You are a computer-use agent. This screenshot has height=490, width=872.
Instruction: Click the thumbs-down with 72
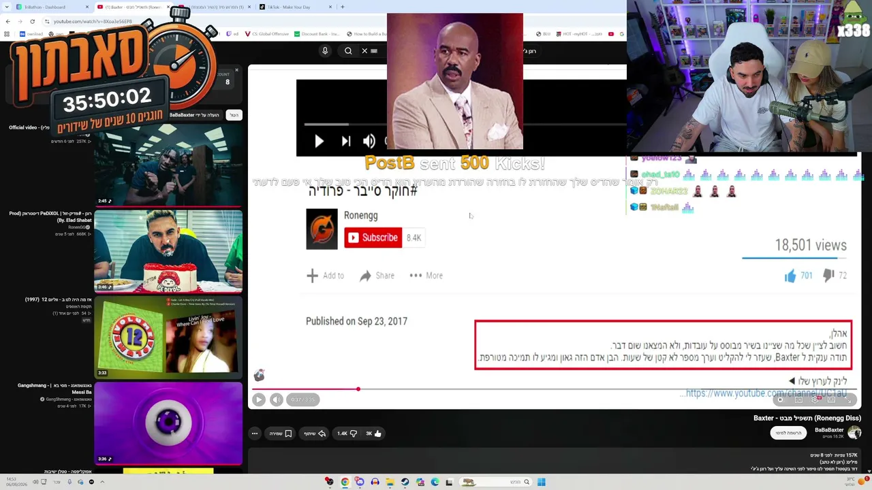coord(828,276)
